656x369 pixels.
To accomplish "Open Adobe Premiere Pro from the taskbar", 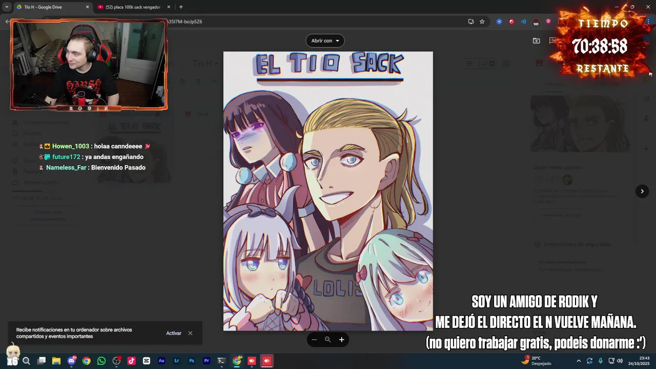I will [207, 361].
